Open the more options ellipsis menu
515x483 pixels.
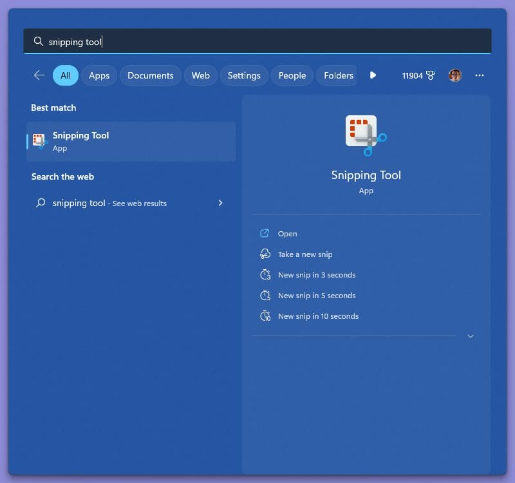click(x=480, y=75)
